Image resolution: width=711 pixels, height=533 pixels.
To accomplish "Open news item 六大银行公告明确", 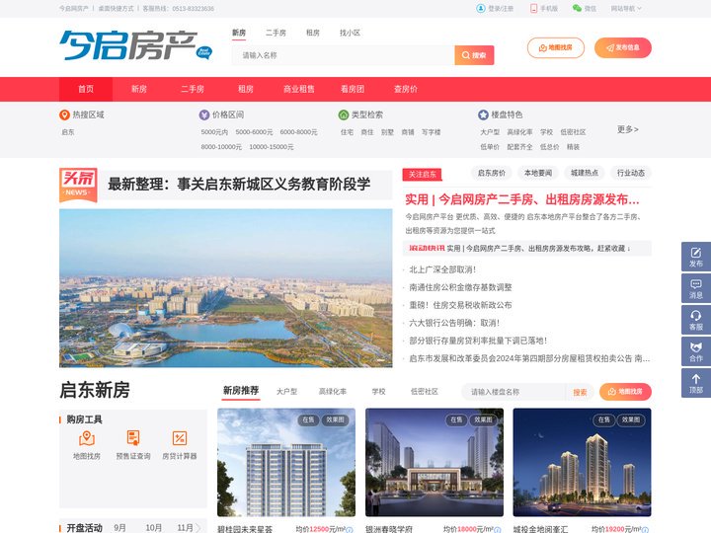I will pos(454,323).
